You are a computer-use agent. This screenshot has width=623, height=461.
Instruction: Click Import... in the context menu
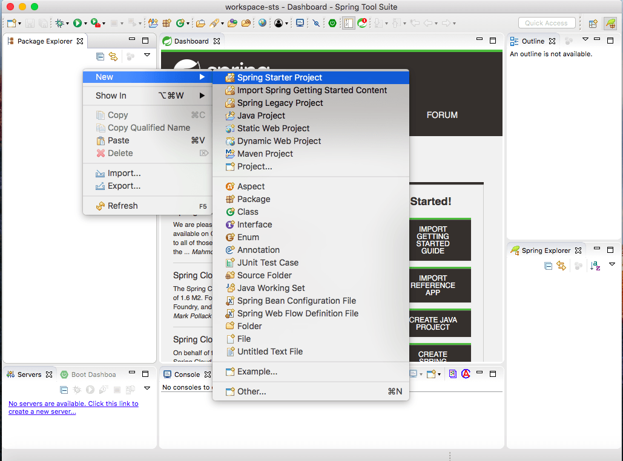[147, 173]
